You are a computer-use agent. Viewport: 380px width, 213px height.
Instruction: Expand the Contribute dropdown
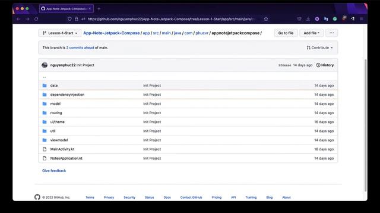pos(319,47)
